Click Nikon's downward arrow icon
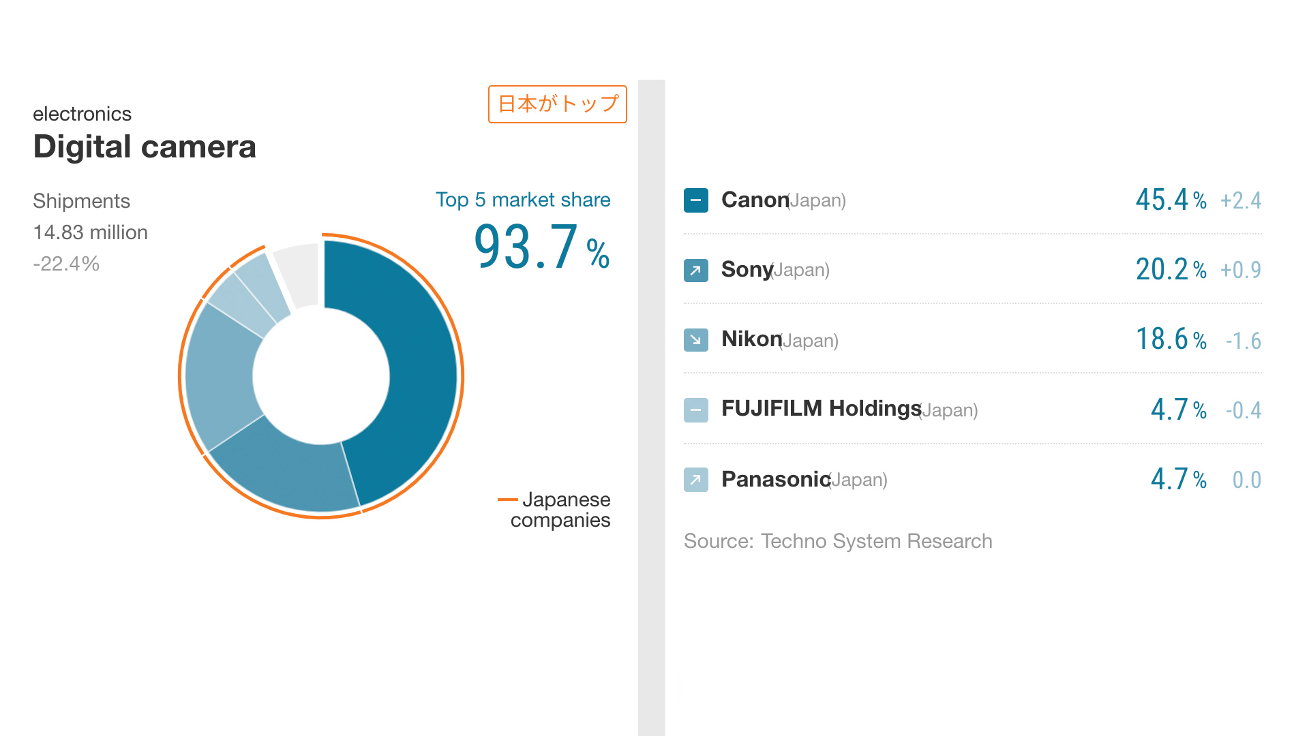 coord(695,339)
